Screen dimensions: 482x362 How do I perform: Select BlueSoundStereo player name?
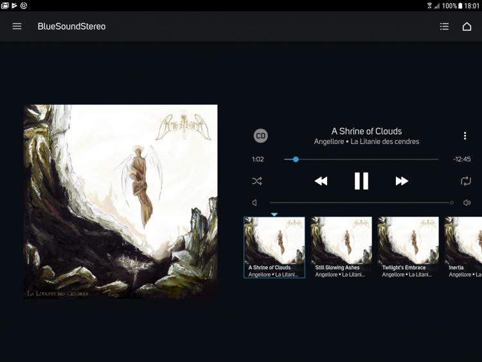pos(71,26)
